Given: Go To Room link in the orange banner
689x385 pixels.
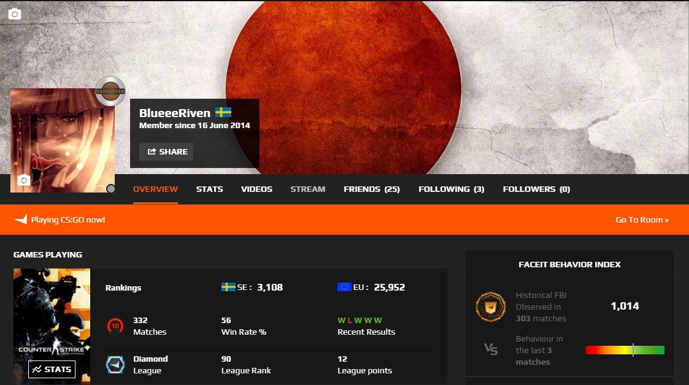Looking at the screenshot, I should (x=642, y=219).
